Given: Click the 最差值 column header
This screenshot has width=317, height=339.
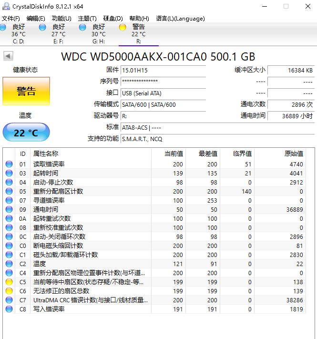Looking at the screenshot, I should pyautogui.click(x=203, y=154).
